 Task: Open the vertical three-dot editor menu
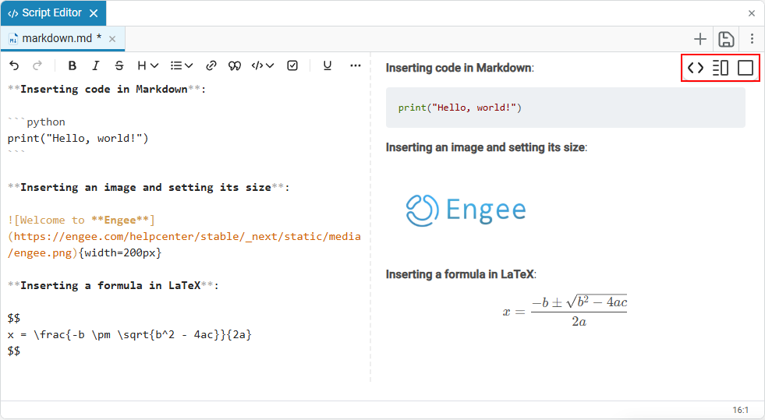[752, 39]
